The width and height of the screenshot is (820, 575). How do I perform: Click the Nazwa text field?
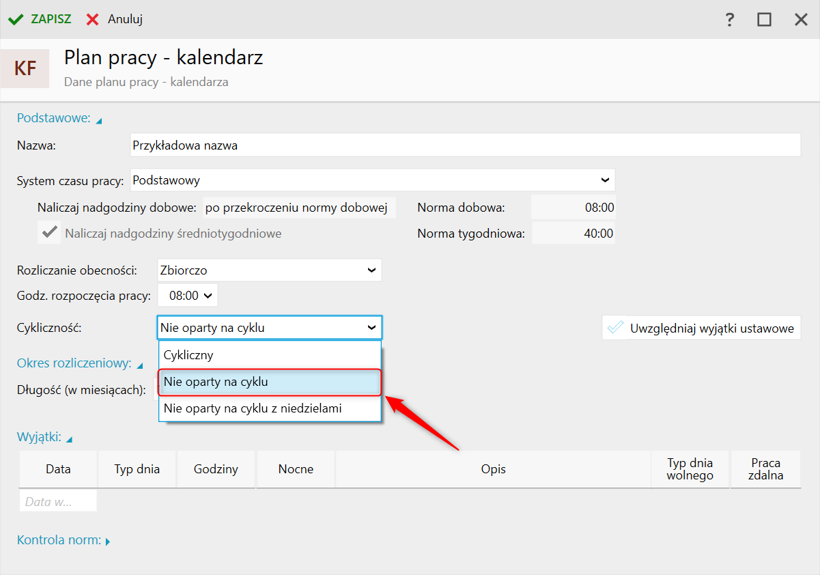(x=464, y=145)
